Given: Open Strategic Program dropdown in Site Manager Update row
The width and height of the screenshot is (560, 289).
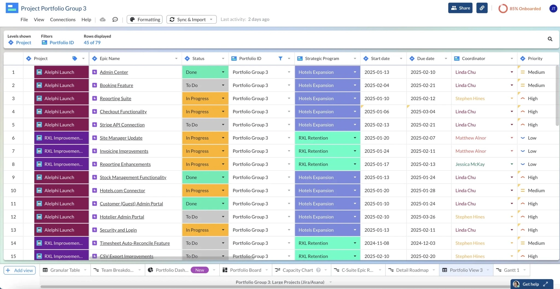Looking at the screenshot, I should tap(355, 138).
